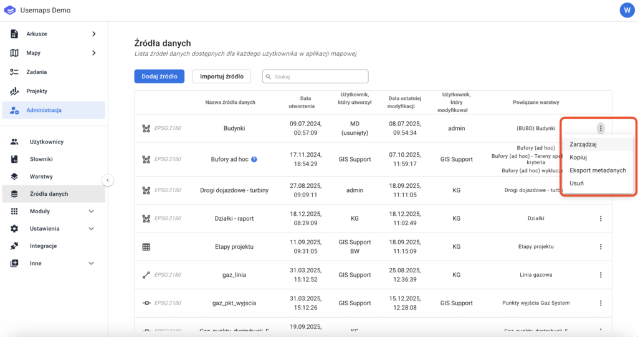The width and height of the screenshot is (638, 337).
Task: Collapse the sidebar with the arrow handle
Action: pos(108,180)
